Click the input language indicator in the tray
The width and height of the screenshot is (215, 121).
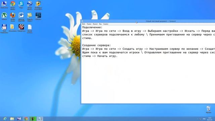coord(204,119)
